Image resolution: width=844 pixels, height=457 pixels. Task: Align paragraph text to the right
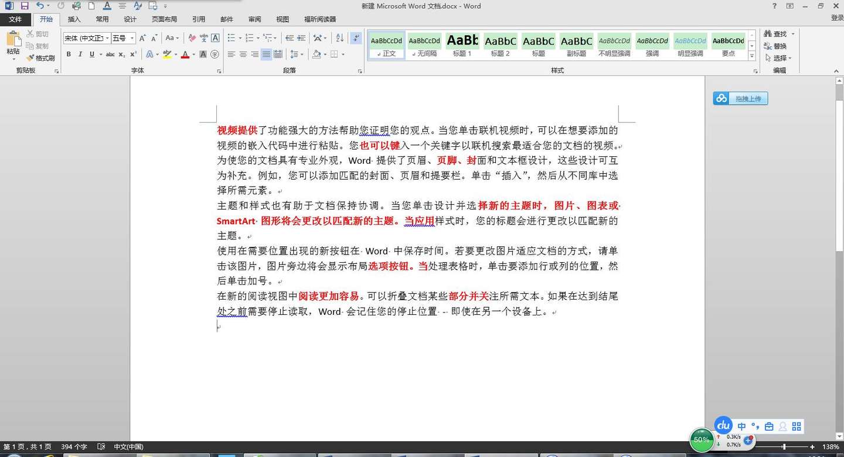coord(255,54)
